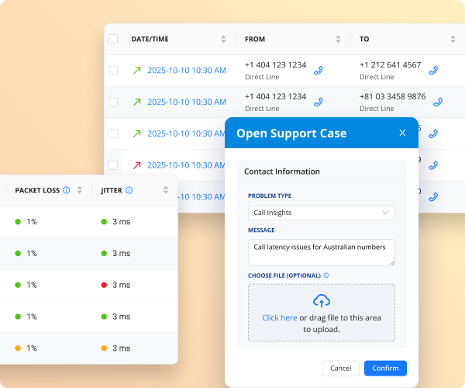The width and height of the screenshot is (465, 388).
Task: Click the Jitter info icon
Action: click(129, 190)
